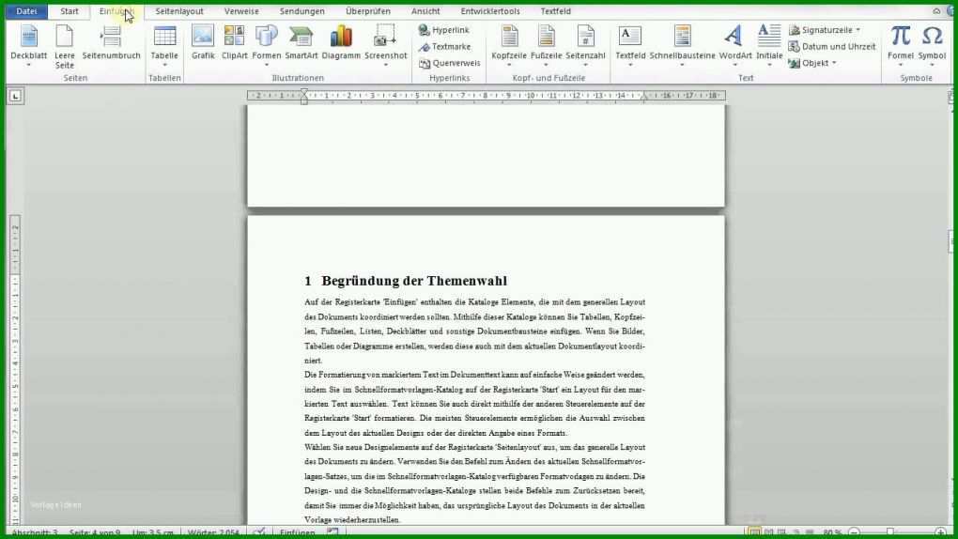Open the Seitenzahl dropdown
This screenshot has width=958, height=539.
point(585,46)
